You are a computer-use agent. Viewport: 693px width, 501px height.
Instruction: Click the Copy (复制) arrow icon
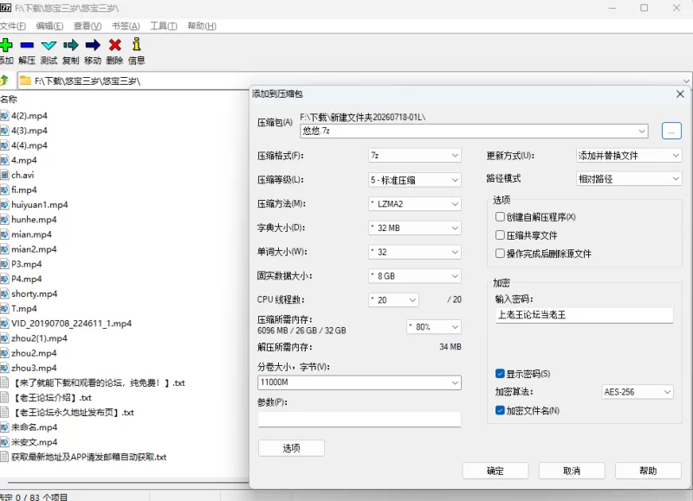pos(71,45)
